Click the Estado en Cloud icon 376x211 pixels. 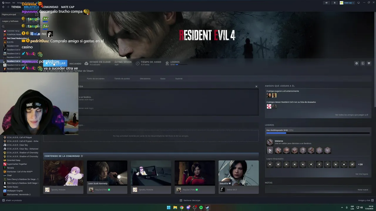point(86,63)
